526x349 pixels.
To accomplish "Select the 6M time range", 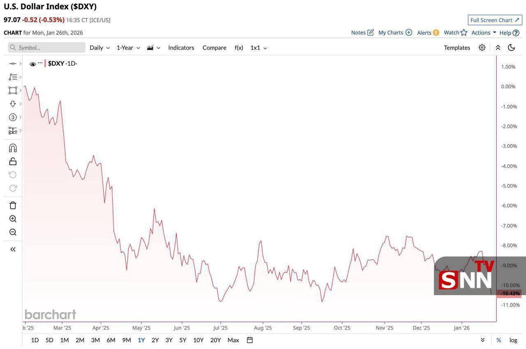I will (111, 340).
